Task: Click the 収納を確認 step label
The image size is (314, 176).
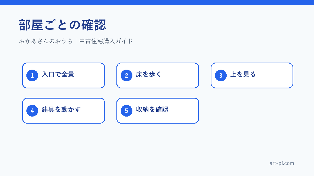Action: tap(152, 110)
